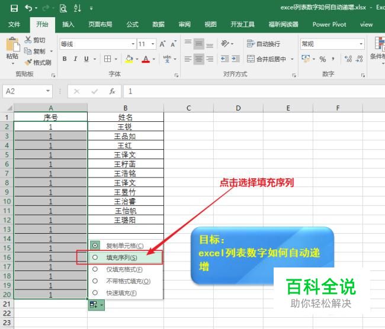Align text right in cell
This screenshot has width=385, height=329.
[210, 59]
